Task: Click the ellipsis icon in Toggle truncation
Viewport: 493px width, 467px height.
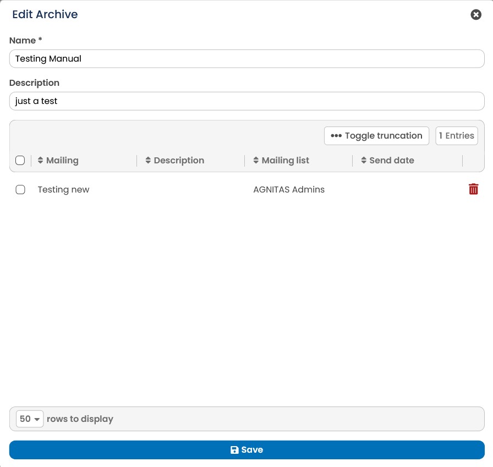Action: click(x=336, y=136)
